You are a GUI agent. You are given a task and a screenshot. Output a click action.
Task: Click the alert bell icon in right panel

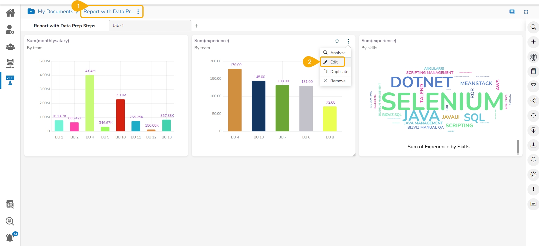coord(533,160)
